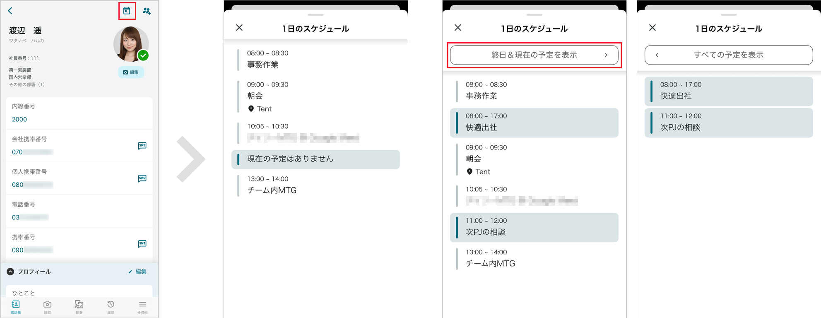Send SMS to the 会社携帯番号 number
Image resolution: width=821 pixels, height=318 pixels.
click(142, 146)
